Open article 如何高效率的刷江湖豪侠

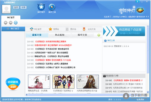tap(50, 41)
